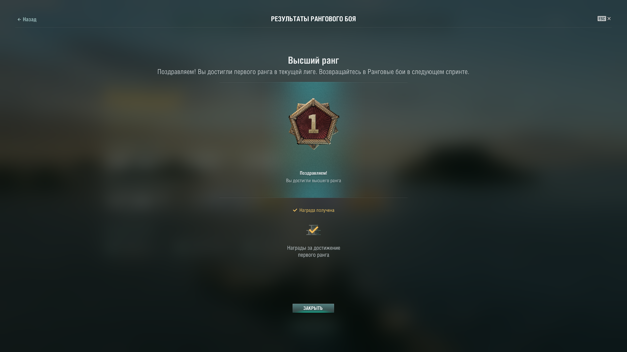Click the header separator line below title
Image resolution: width=627 pixels, height=352 pixels.
(313, 27)
